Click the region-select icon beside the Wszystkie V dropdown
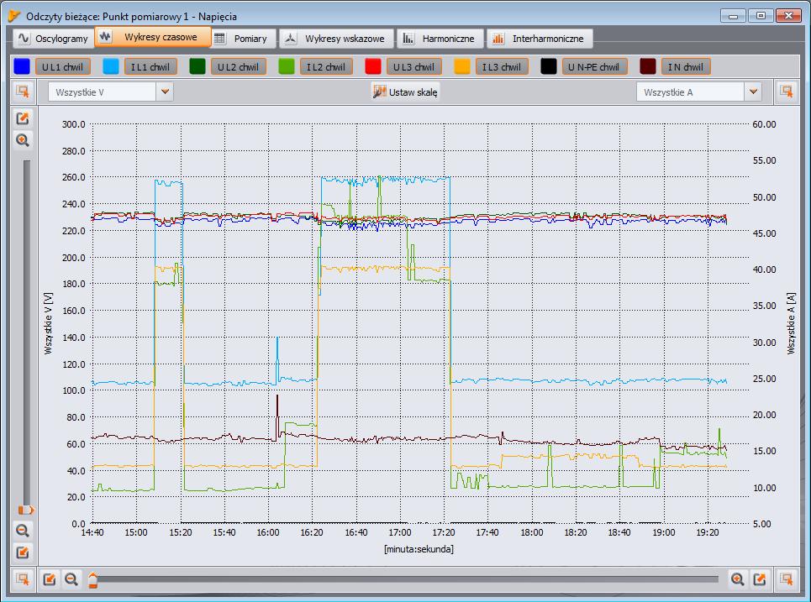 [x=22, y=92]
